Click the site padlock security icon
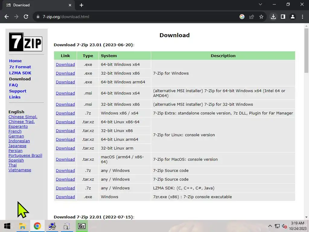 point(38,17)
